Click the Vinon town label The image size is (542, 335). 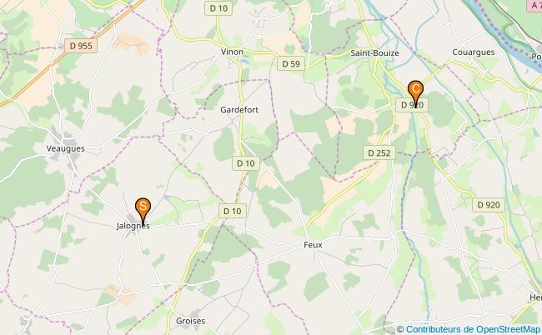tap(232, 52)
